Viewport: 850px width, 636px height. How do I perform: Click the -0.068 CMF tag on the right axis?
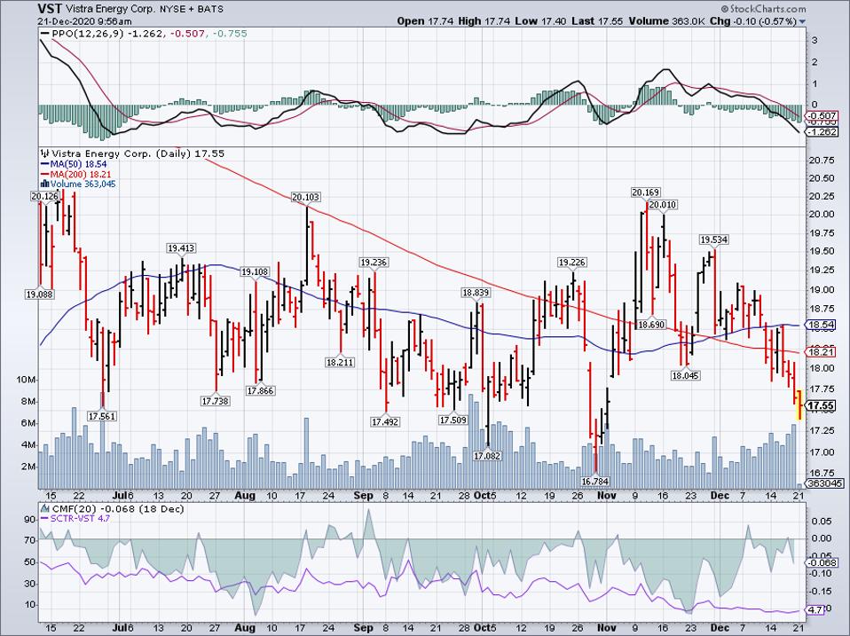pos(822,563)
